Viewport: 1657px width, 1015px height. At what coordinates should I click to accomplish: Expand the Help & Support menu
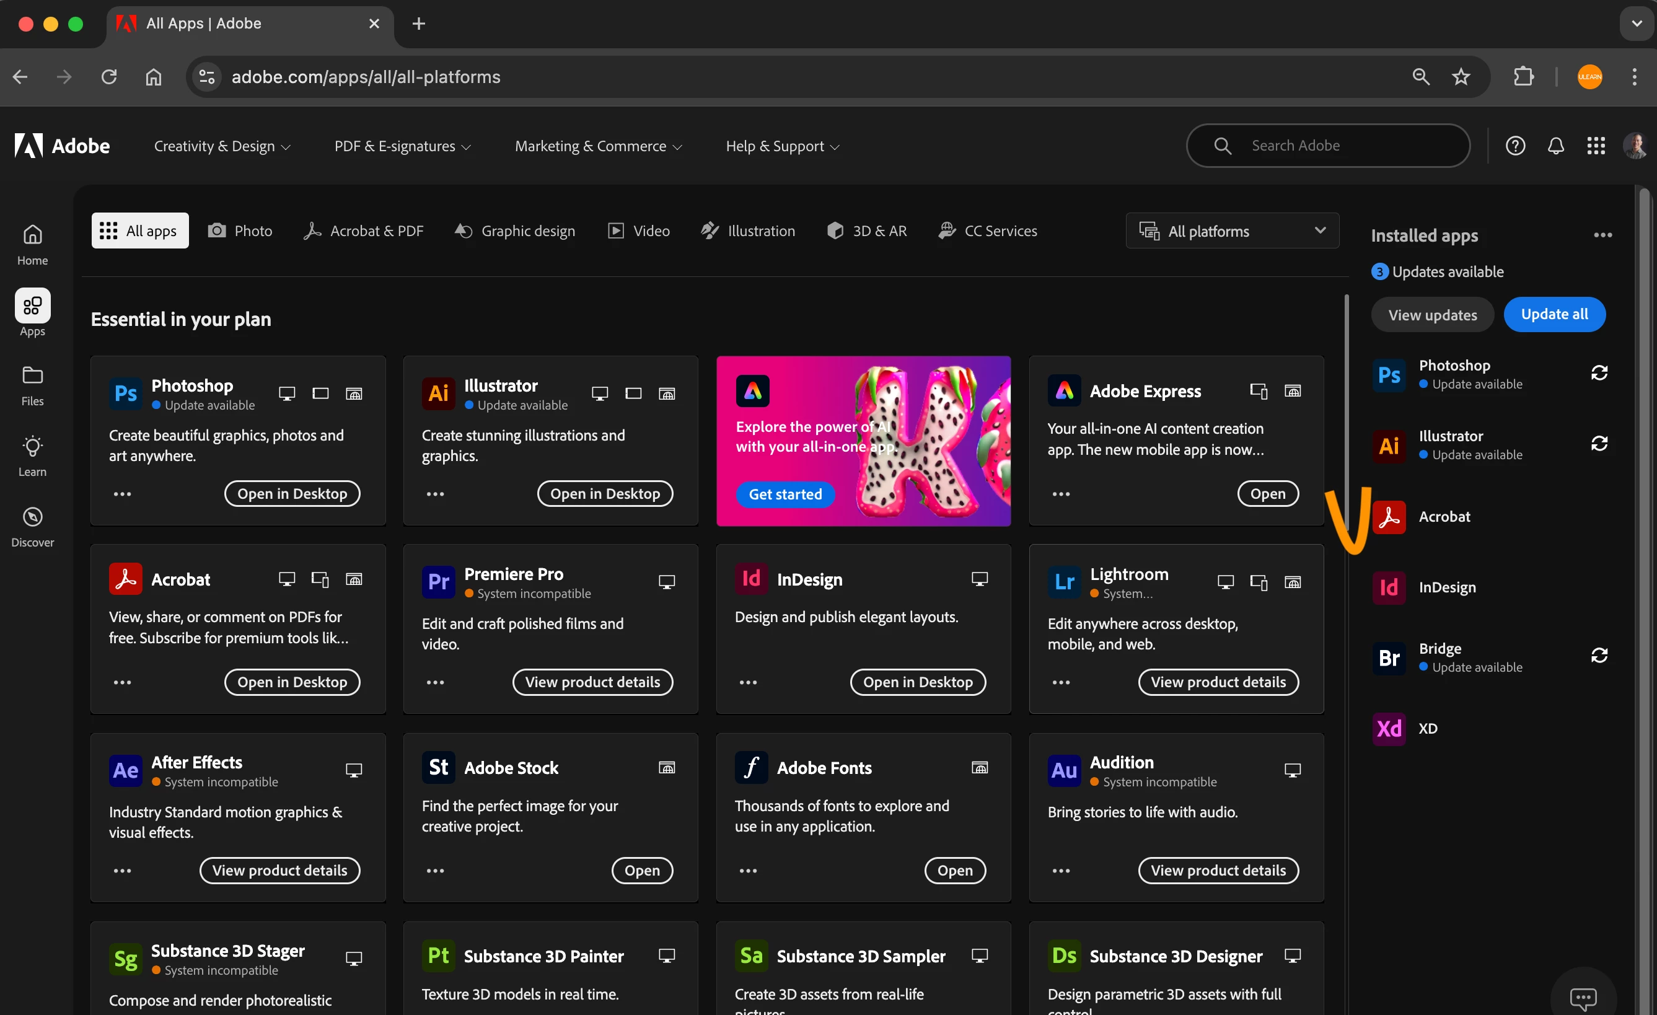point(782,146)
